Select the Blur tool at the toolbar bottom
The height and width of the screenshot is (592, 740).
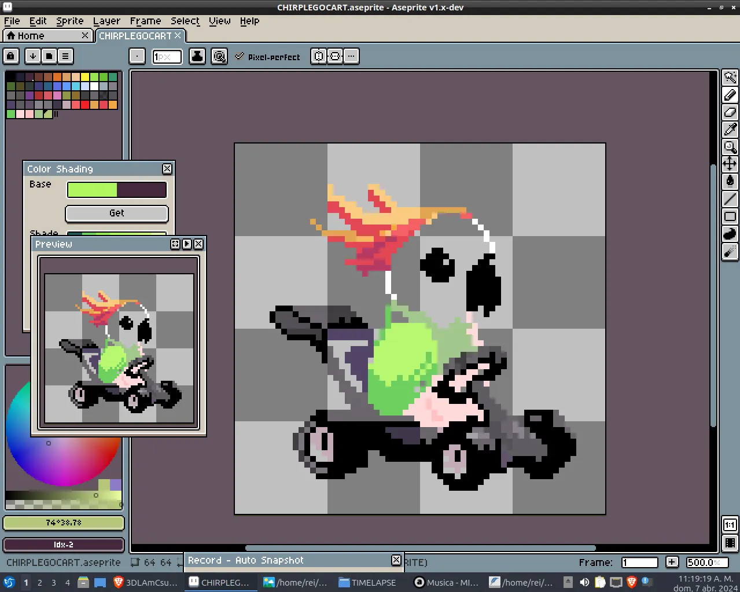tap(730, 251)
